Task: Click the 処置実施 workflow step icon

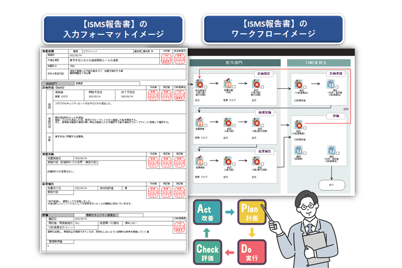Action: click(x=198, y=122)
